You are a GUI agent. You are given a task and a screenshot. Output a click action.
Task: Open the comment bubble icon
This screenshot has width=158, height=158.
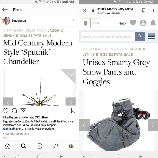click(x=14, y=111)
